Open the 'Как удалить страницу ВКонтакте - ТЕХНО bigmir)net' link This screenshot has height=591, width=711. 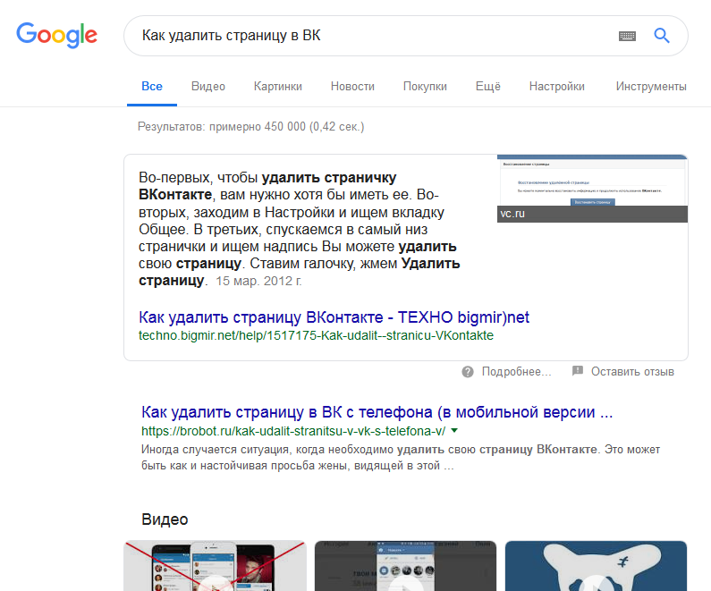click(x=334, y=317)
